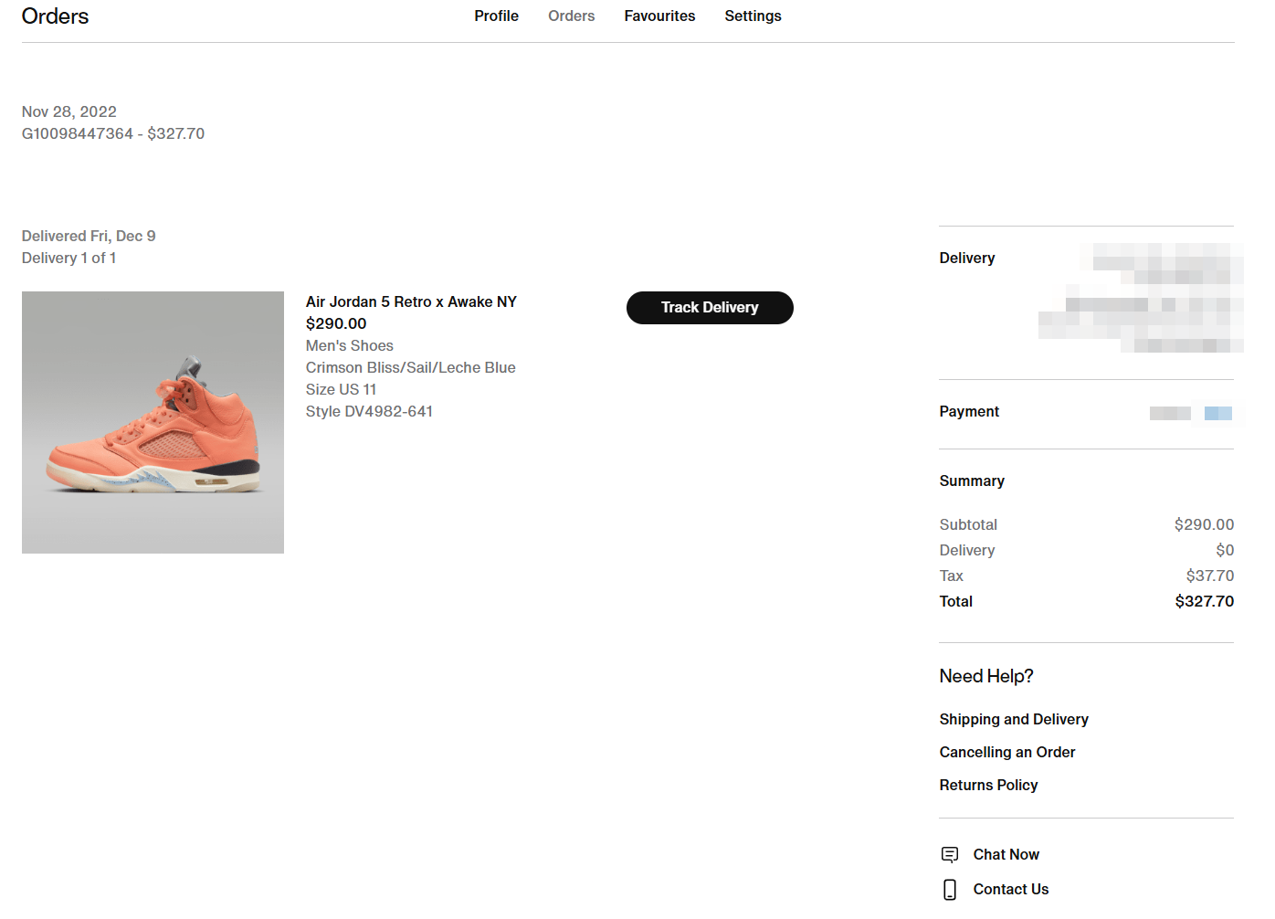
Task: Click the Subtotal amount $290.00 in Summary
Action: (1205, 524)
